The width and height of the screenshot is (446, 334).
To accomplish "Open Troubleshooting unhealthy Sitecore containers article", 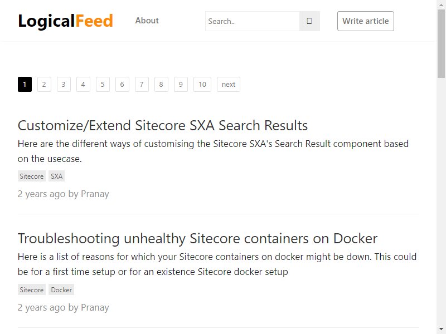I will 197,238.
